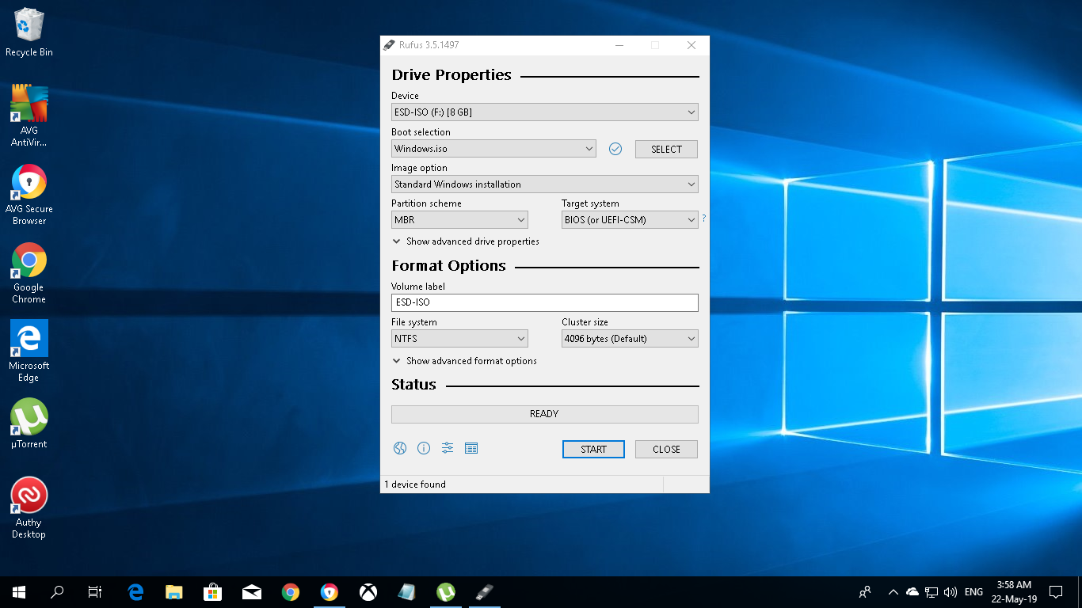The width and height of the screenshot is (1082, 608).
Task: Switch to µTorrent taskbar icon
Action: [x=446, y=591]
